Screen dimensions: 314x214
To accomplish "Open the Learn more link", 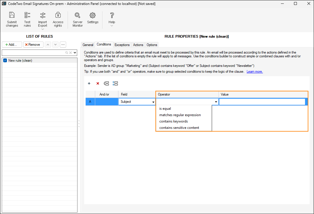I will coord(255,72).
